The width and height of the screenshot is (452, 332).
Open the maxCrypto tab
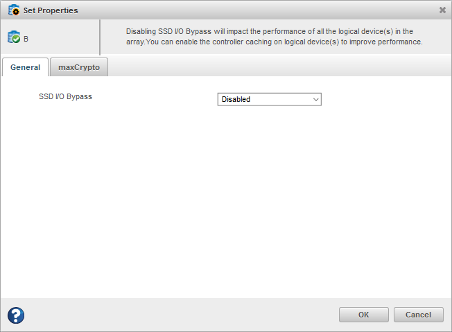point(79,67)
